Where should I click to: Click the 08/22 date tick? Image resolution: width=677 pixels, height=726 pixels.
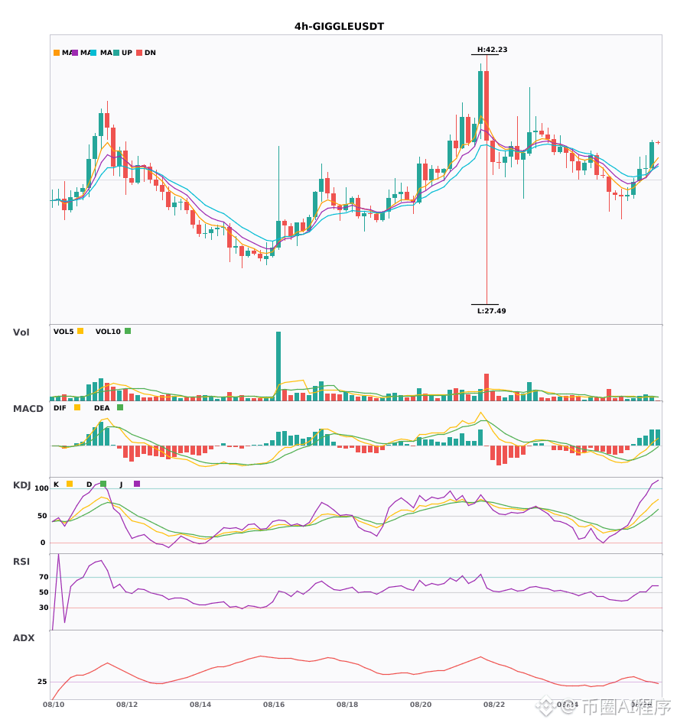tap(494, 705)
